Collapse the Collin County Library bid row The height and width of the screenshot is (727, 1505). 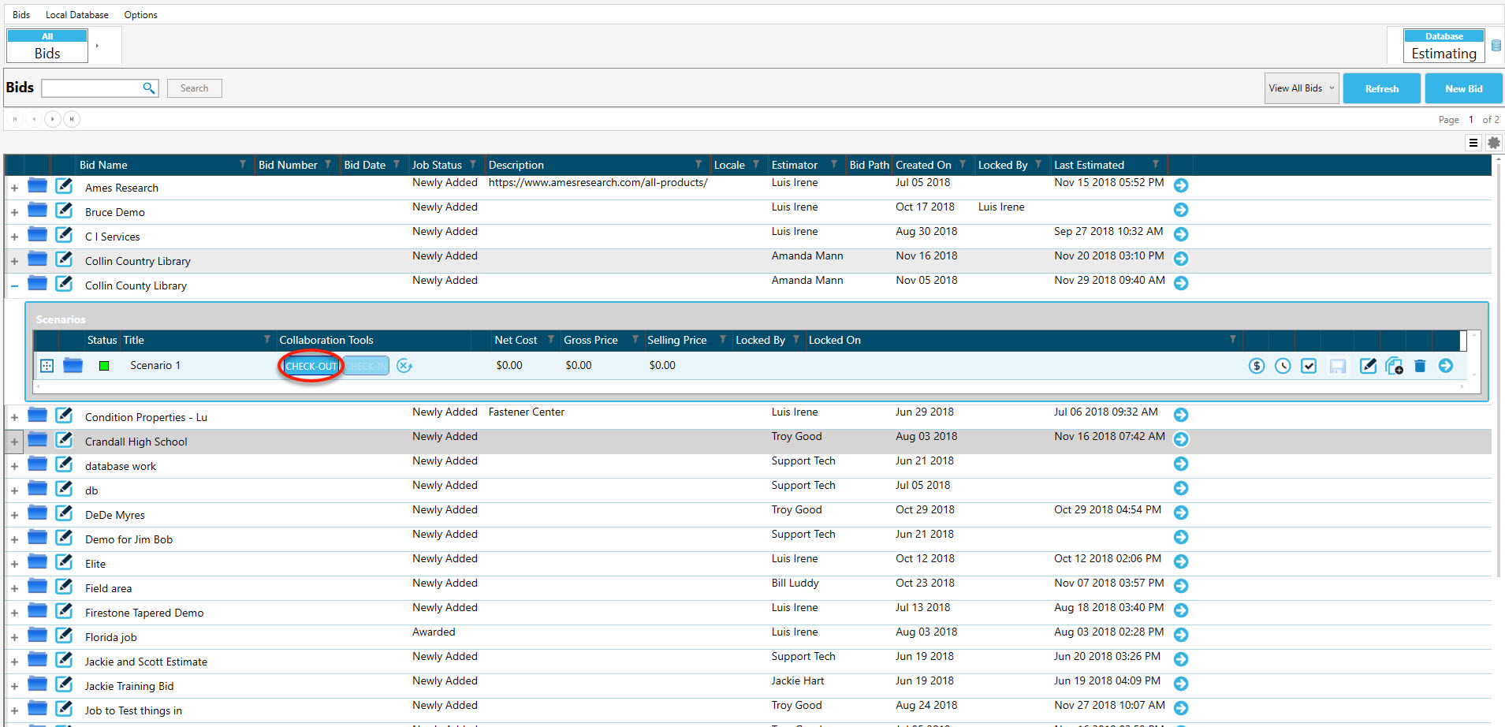click(14, 286)
